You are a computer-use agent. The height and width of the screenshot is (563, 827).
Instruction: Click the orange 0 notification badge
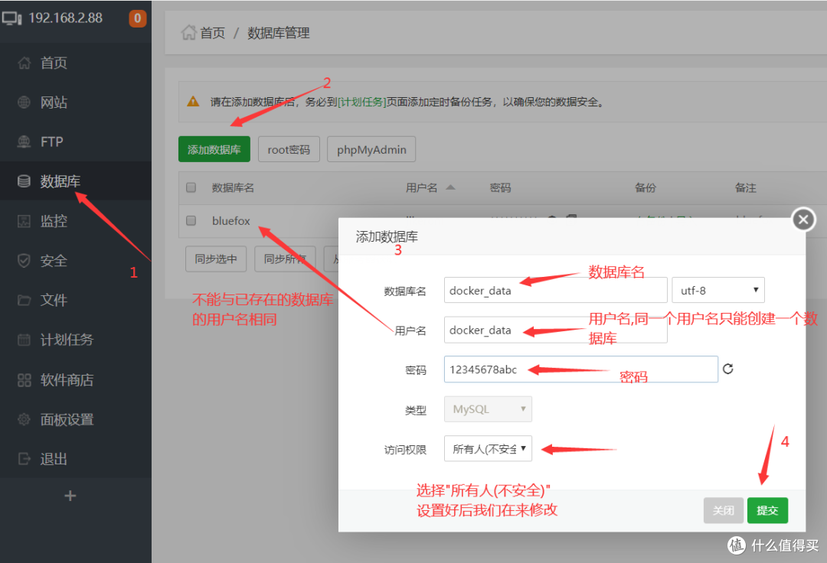point(138,18)
